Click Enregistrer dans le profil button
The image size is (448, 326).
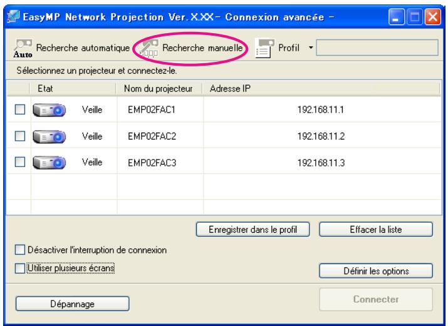[x=253, y=229]
